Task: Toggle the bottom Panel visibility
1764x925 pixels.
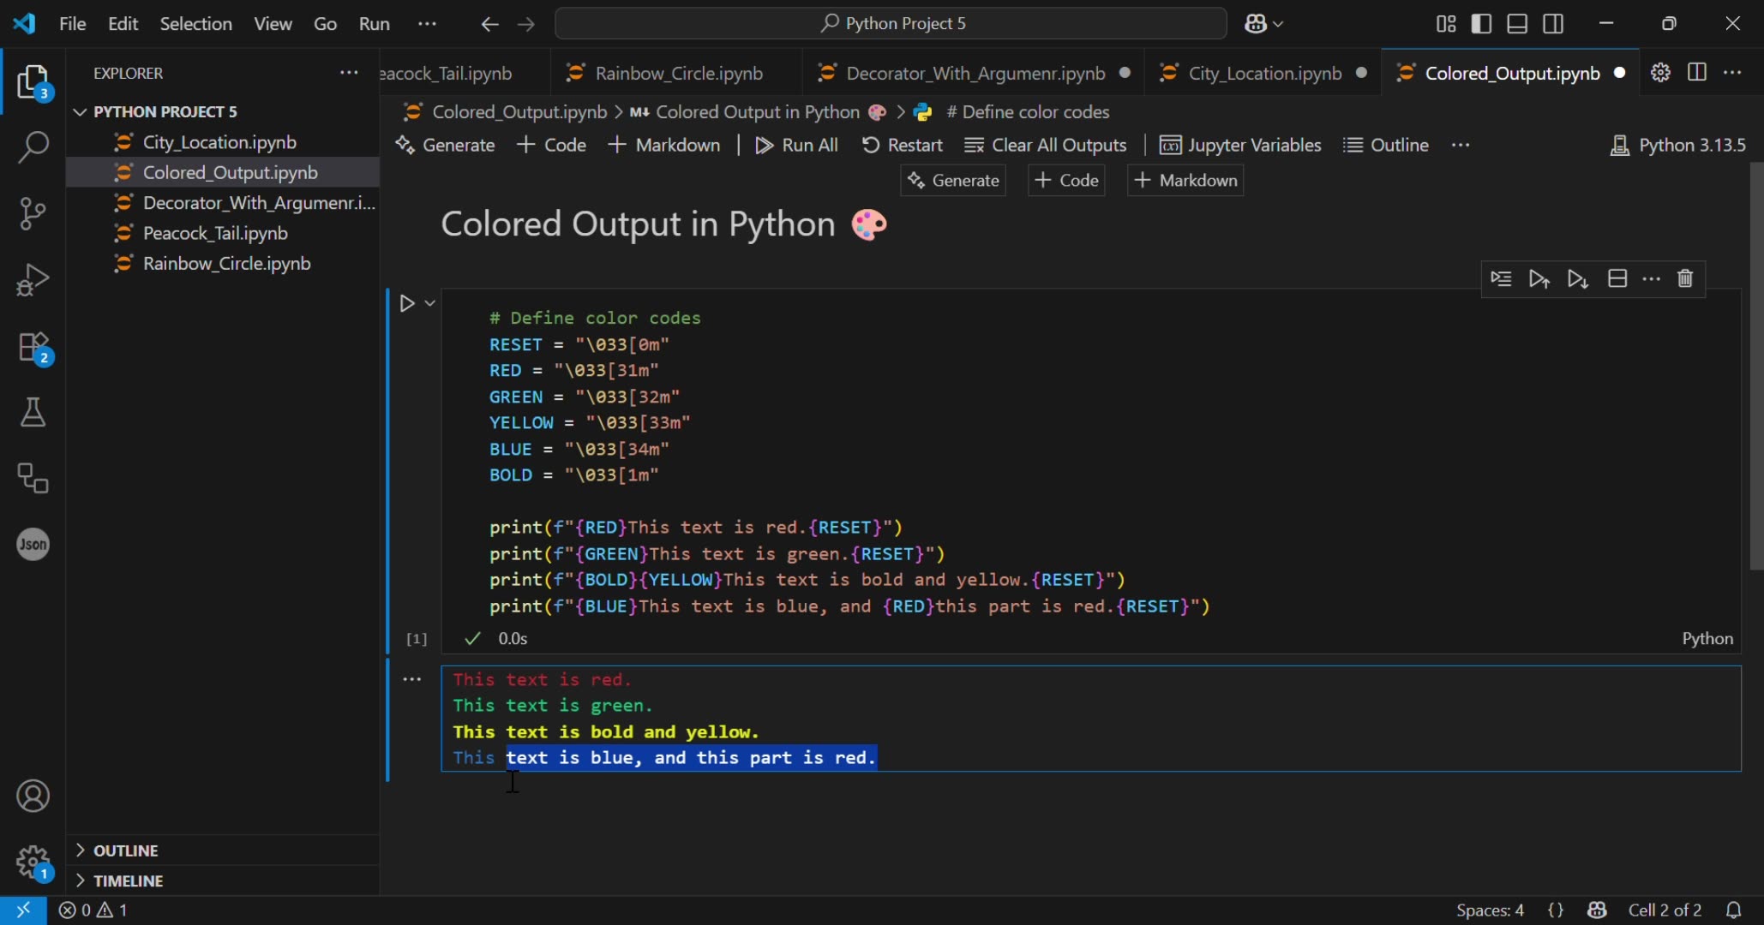Action: 1517,23
